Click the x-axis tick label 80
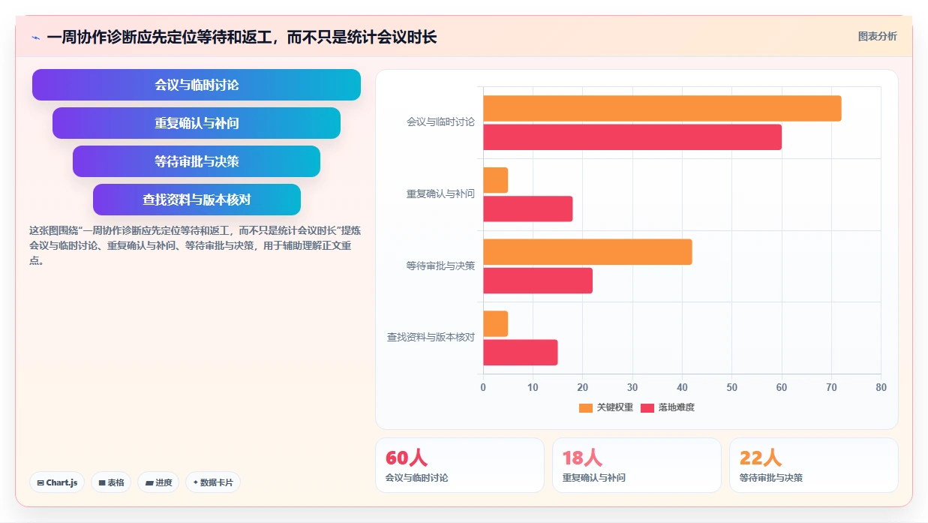The width and height of the screenshot is (928, 523). tap(881, 387)
